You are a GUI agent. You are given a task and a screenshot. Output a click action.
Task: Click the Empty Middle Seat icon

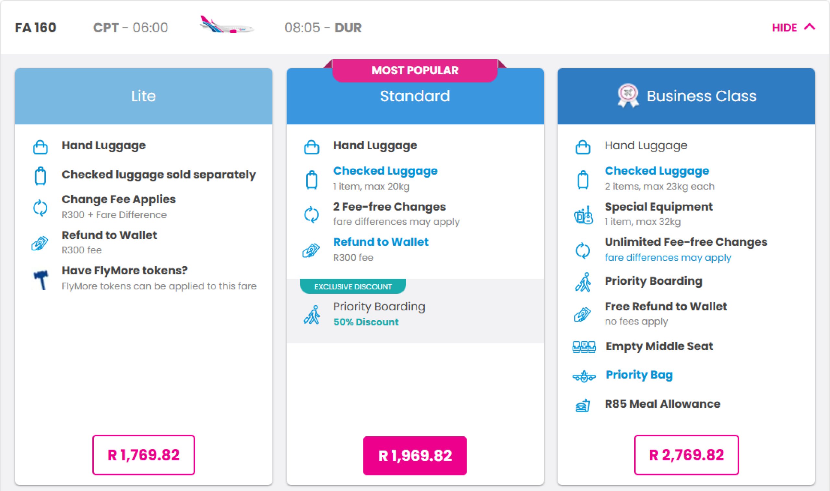(584, 347)
